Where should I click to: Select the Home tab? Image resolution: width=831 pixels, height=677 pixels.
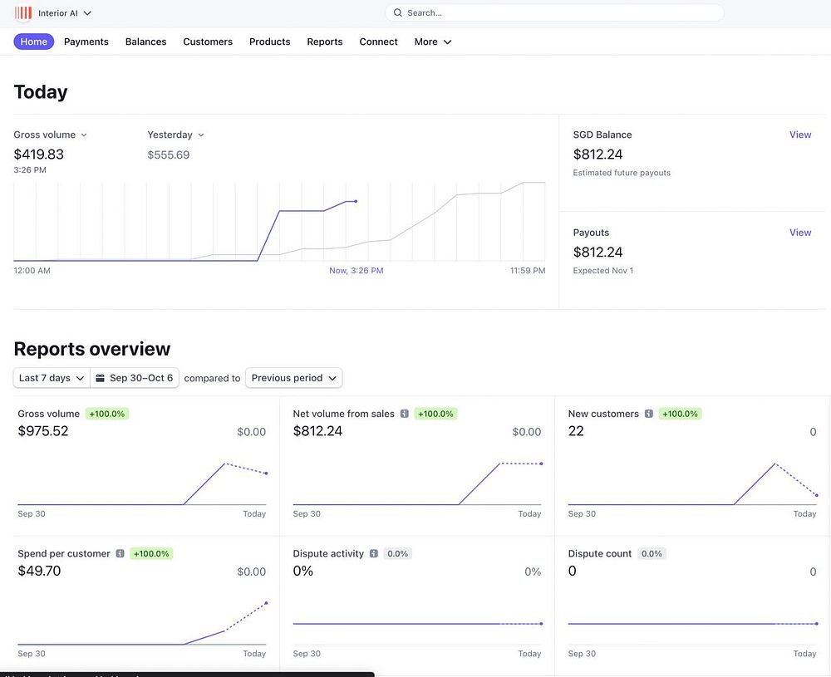[34, 42]
